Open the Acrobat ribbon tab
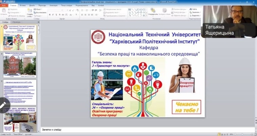The width and height of the screenshot is (257, 136). point(101,5)
